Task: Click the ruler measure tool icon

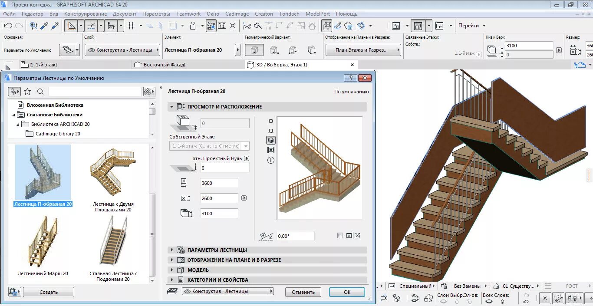Action: 222,26
